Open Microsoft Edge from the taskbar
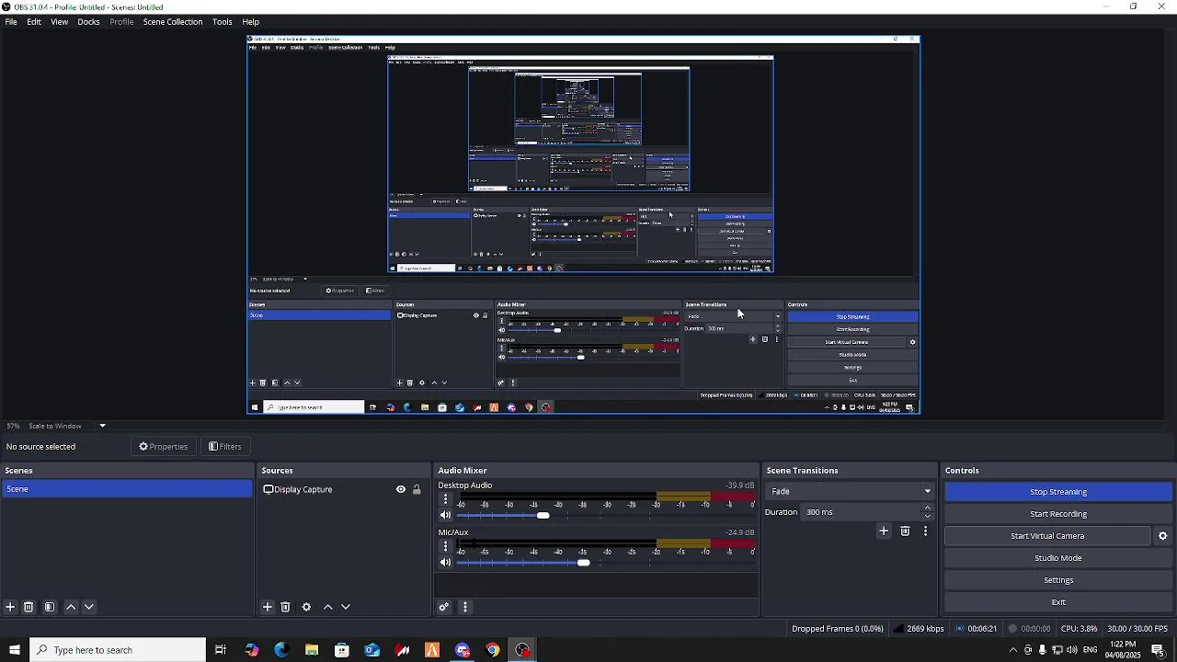This screenshot has height=662, width=1177. (x=281, y=650)
